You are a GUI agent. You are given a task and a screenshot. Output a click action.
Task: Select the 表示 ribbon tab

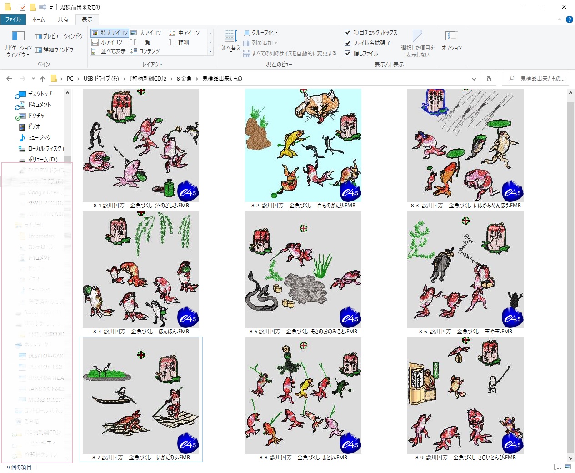[x=87, y=20]
